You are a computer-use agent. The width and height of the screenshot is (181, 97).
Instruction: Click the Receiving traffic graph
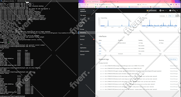click(x=159, y=23)
